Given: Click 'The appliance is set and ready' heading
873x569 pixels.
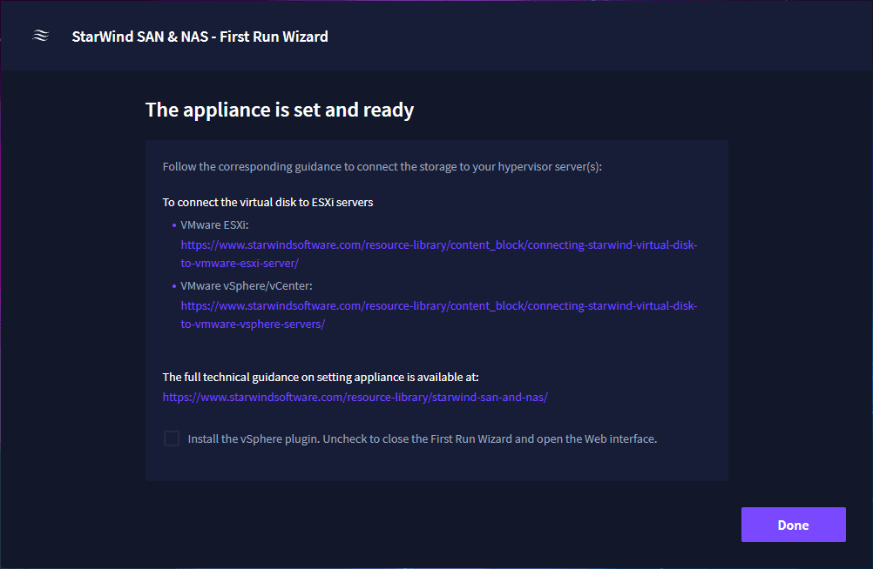Looking at the screenshot, I should coord(280,110).
